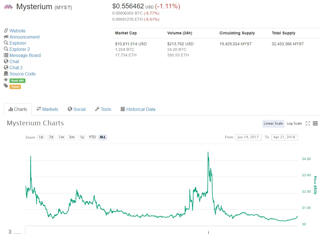The image size is (321, 234).
Task: Enable Linear Scale on the chart
Action: pos(273,123)
